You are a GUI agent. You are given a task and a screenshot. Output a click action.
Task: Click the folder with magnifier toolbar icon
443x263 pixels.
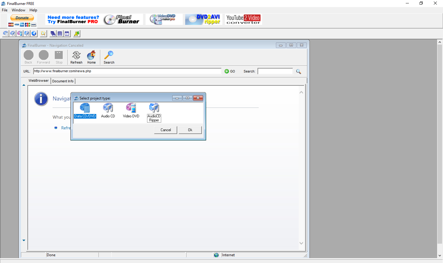pos(43,33)
